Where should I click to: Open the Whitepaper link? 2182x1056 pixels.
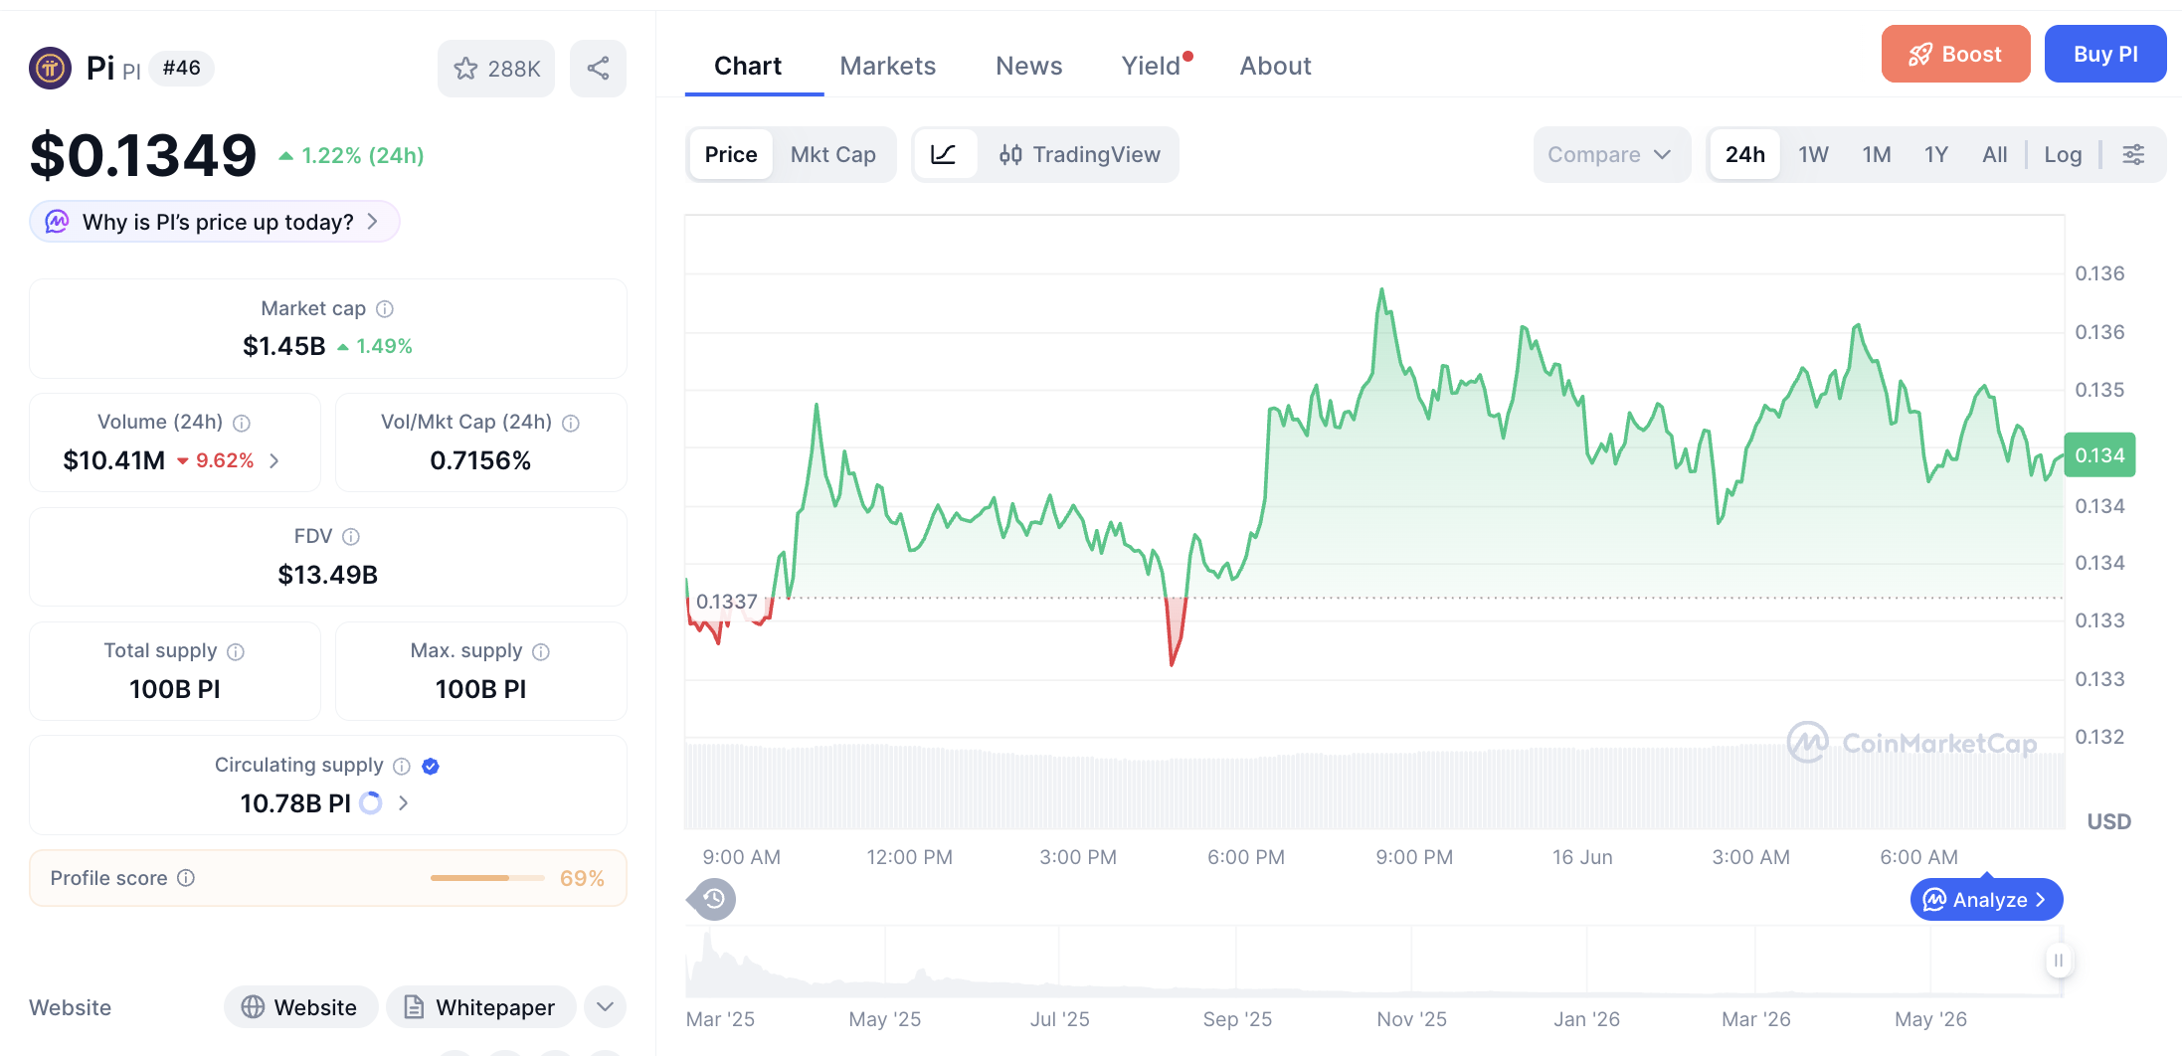click(x=480, y=1007)
